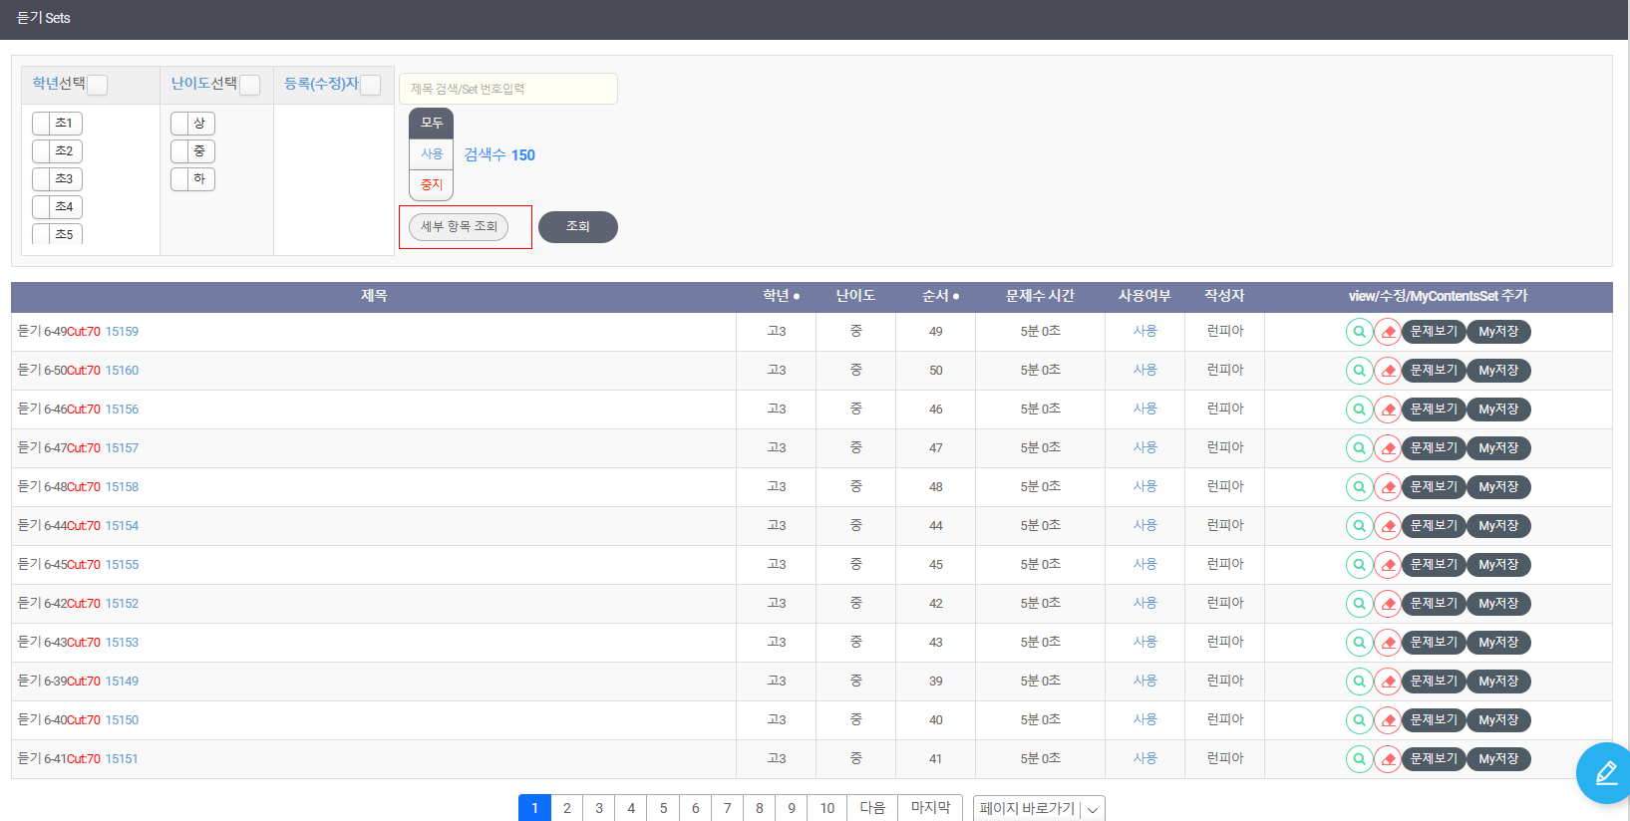Go to page 5 in pagination

pos(663,808)
